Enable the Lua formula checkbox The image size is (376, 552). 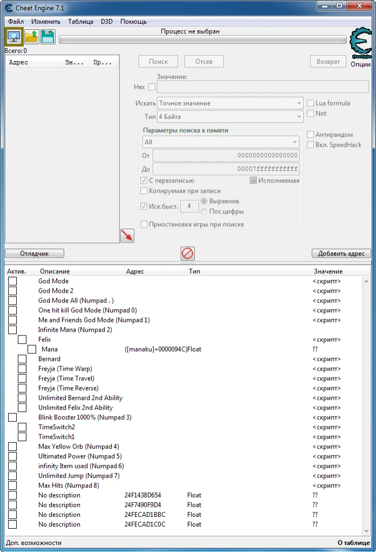click(x=311, y=103)
